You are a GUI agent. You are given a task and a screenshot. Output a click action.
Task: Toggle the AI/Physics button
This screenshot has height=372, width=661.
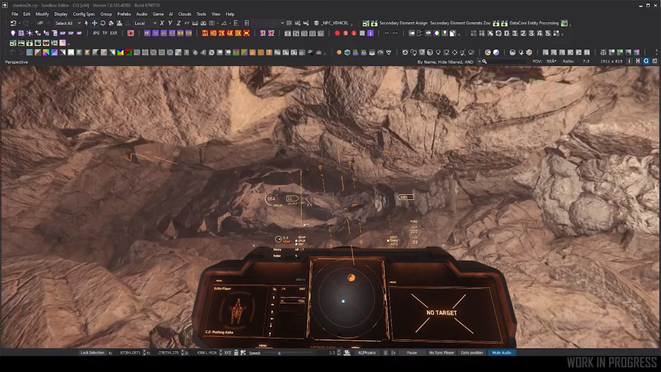coord(367,353)
